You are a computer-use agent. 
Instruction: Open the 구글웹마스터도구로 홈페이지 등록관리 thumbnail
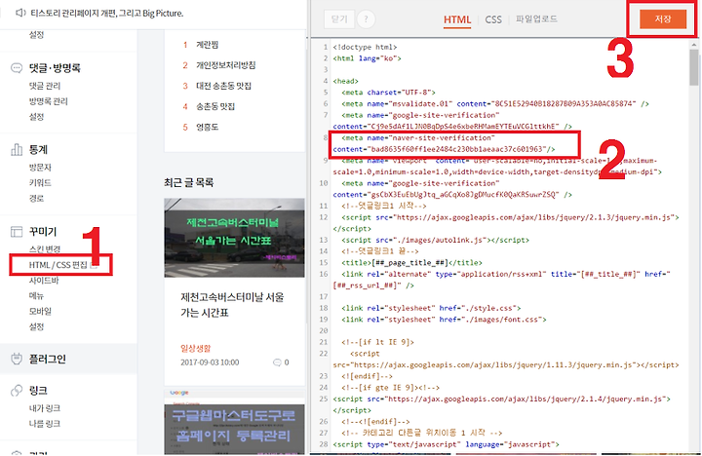234,423
